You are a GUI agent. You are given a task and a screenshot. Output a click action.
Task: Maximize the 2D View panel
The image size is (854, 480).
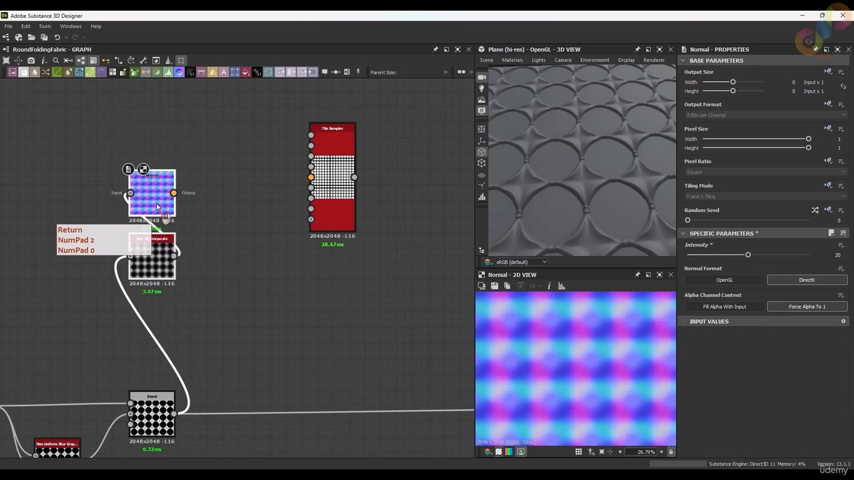pos(660,275)
